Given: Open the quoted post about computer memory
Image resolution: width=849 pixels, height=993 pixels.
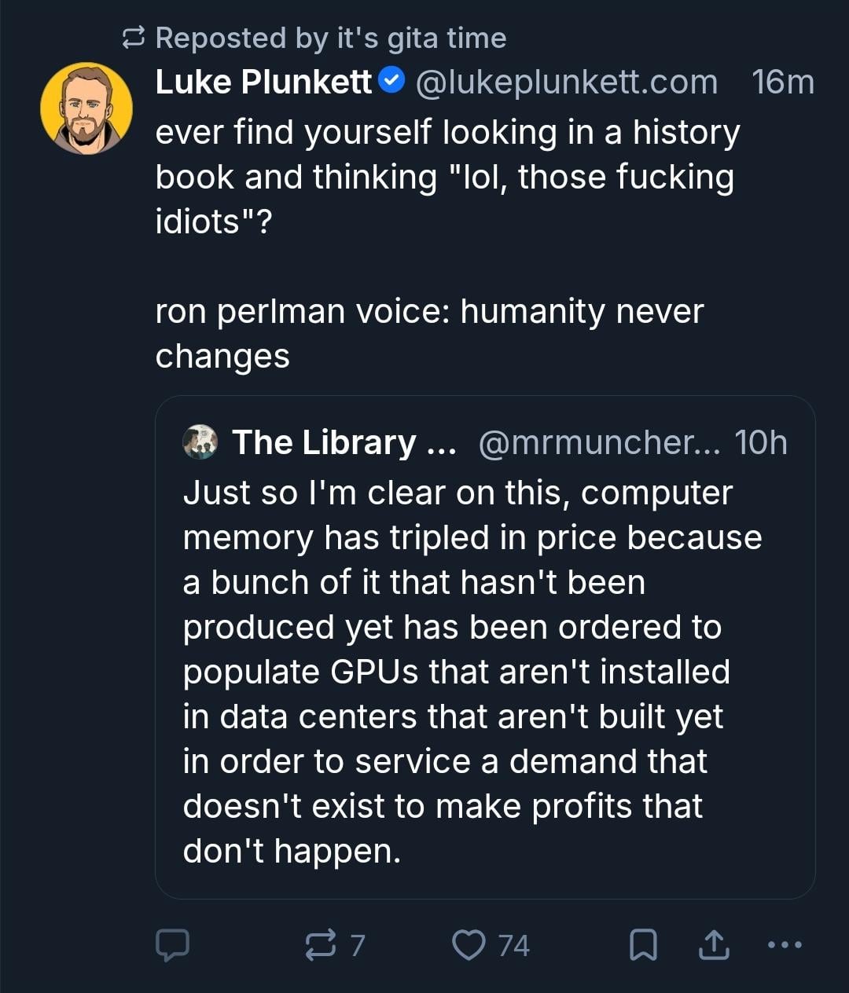Looking at the screenshot, I should pos(472,672).
